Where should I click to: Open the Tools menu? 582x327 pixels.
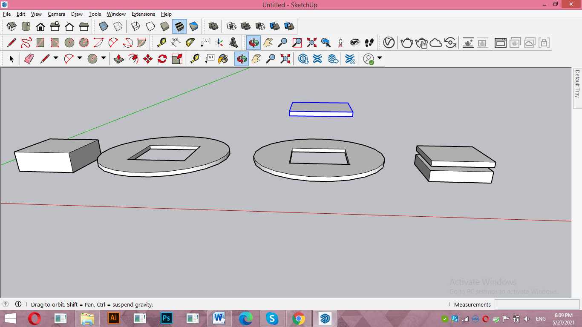tap(95, 14)
